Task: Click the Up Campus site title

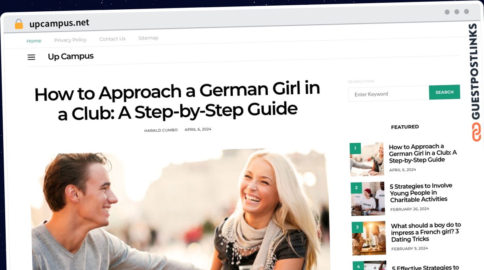Action: tap(71, 56)
